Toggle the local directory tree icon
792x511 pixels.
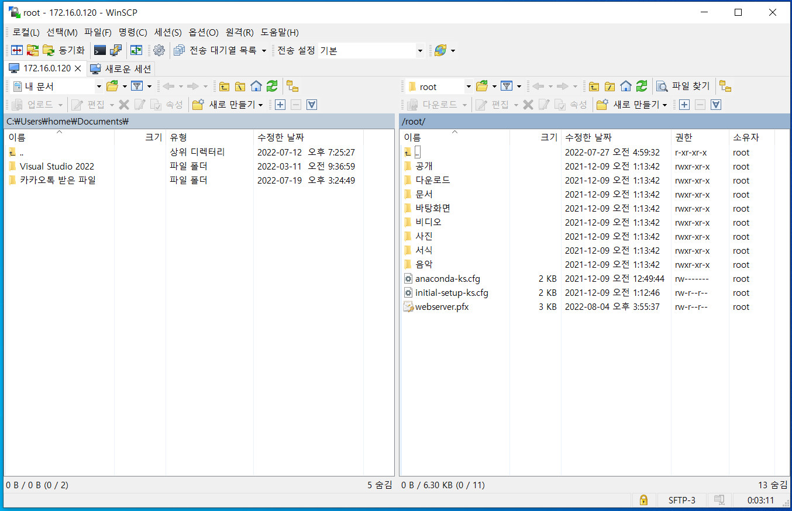tap(292, 87)
